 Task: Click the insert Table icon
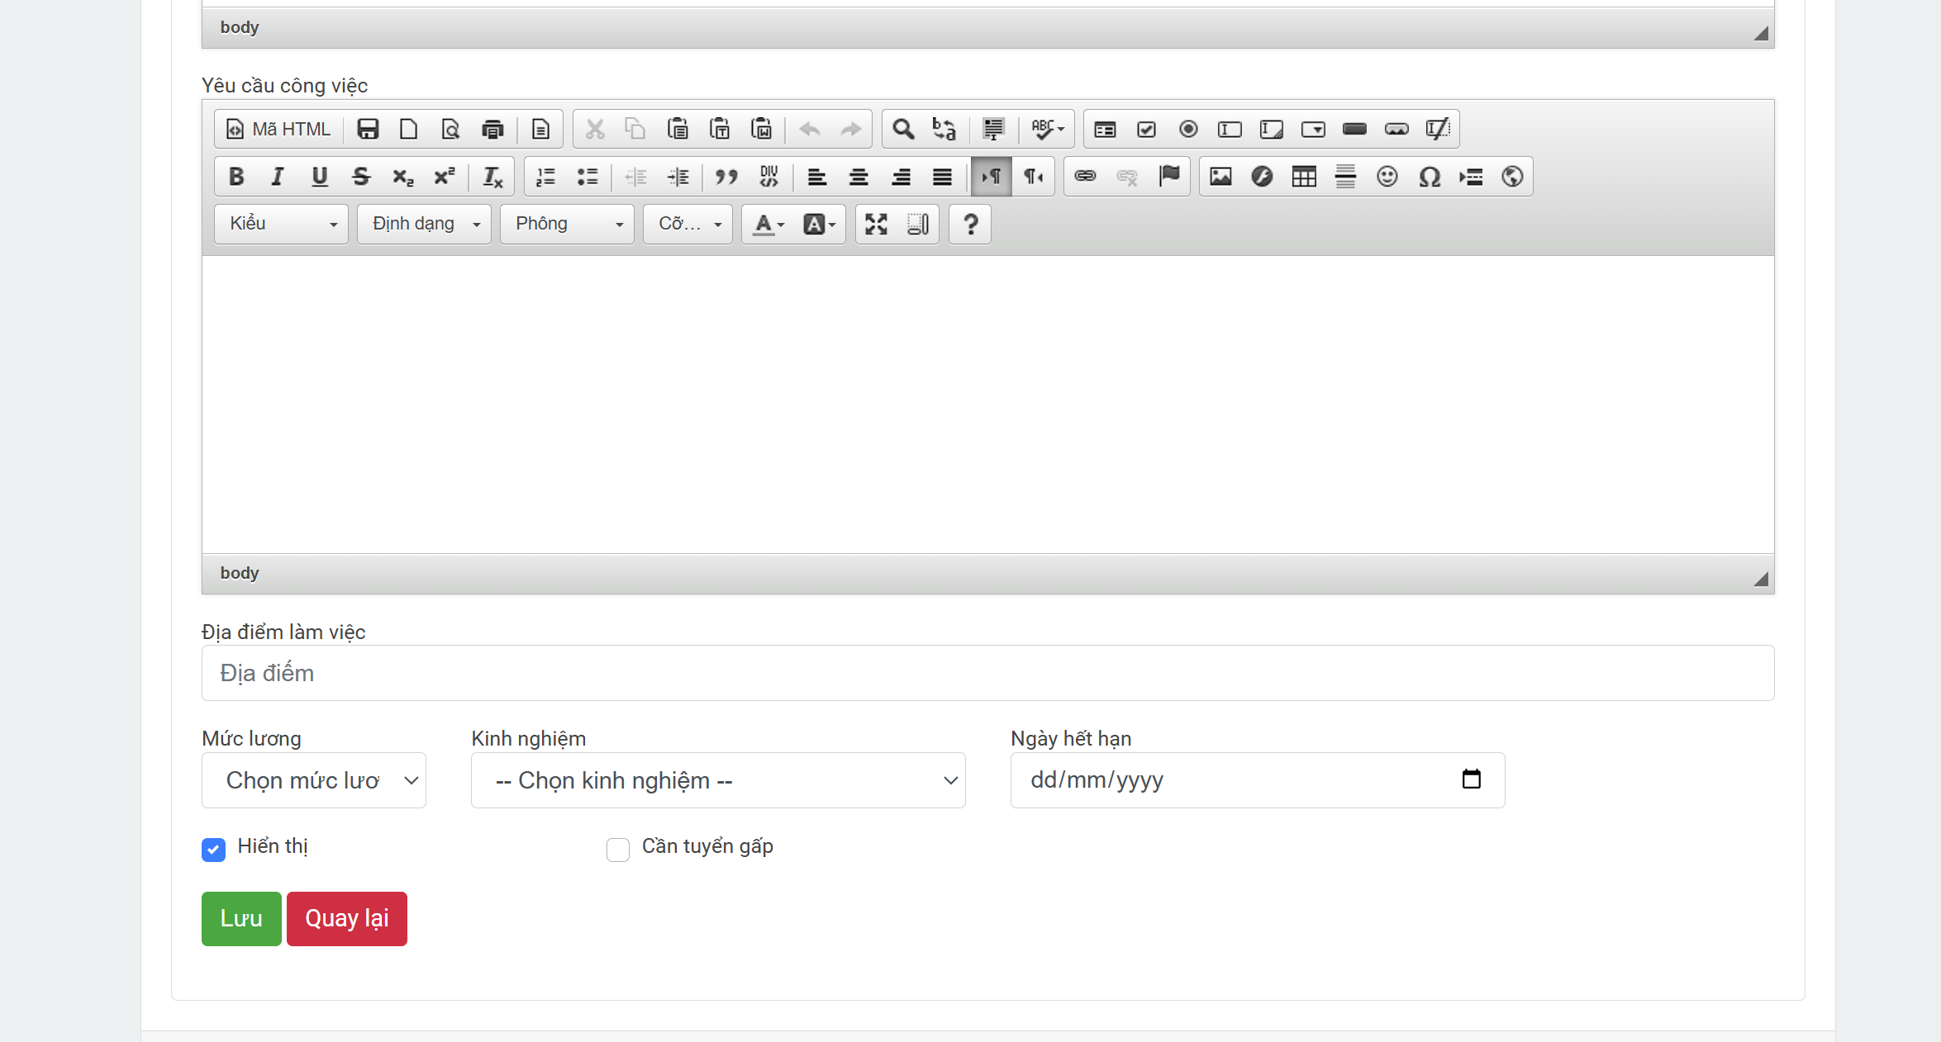(1304, 177)
